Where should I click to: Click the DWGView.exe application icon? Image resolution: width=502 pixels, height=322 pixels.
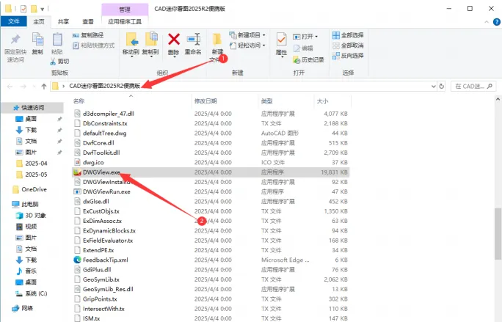pos(77,172)
